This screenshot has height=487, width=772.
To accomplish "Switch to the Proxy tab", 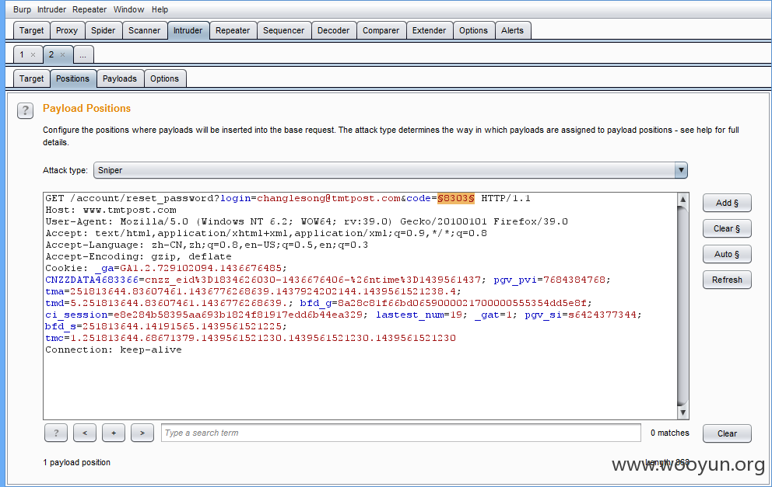I will tap(67, 30).
